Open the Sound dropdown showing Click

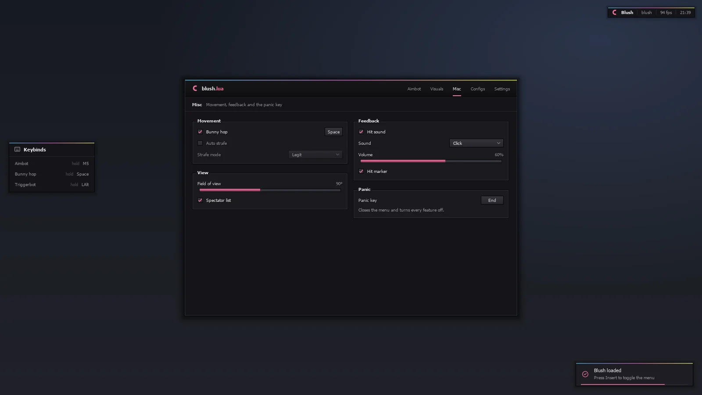pyautogui.click(x=476, y=143)
